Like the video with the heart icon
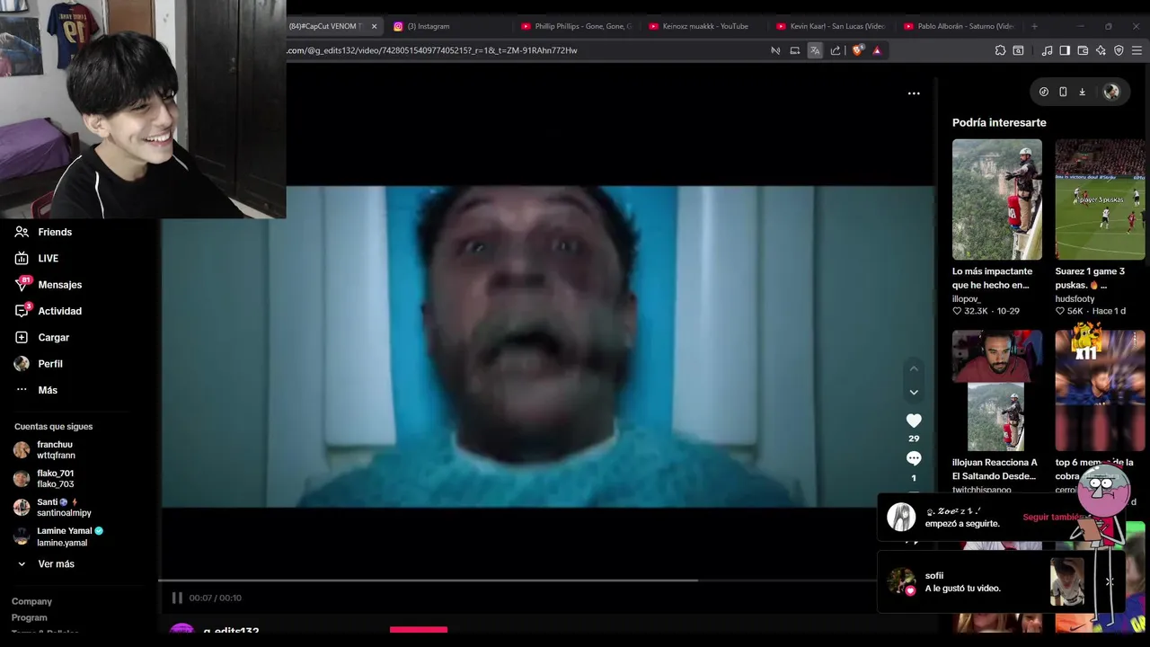 pyautogui.click(x=914, y=421)
